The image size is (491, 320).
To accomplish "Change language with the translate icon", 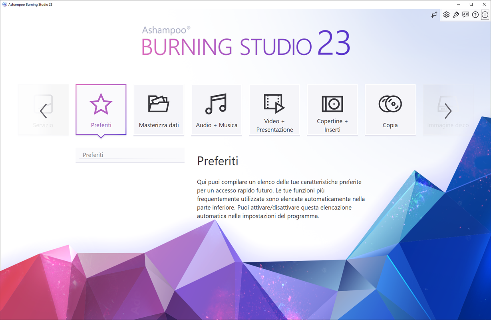I will (x=465, y=15).
